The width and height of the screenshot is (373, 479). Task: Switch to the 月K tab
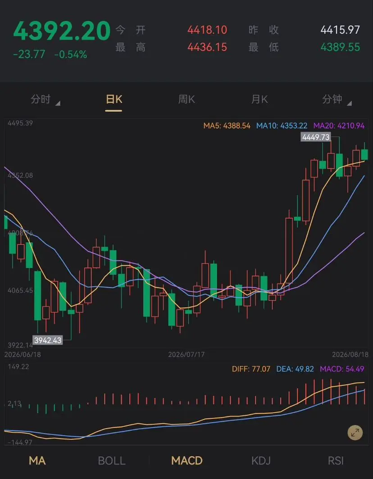259,99
